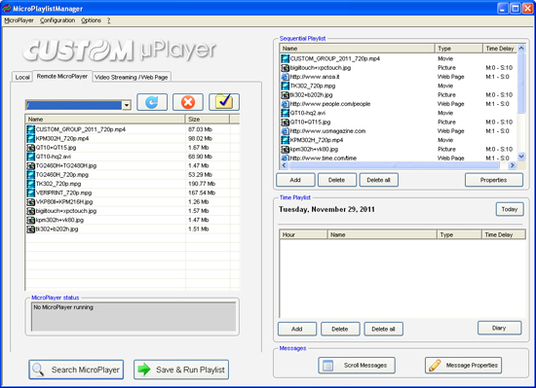
Task: Open the Configuration menu
Action: (x=57, y=20)
